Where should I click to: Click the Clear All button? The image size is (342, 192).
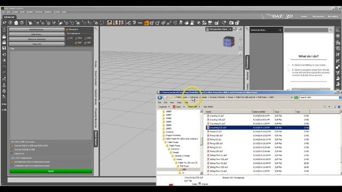[x=37, y=44]
